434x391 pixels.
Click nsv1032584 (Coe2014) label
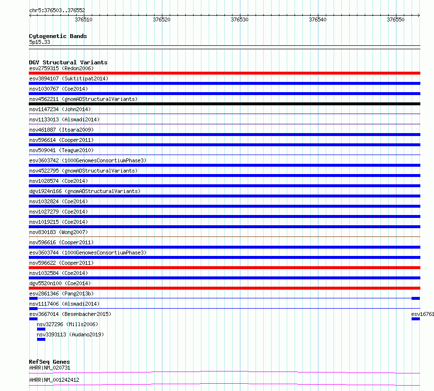(59, 273)
